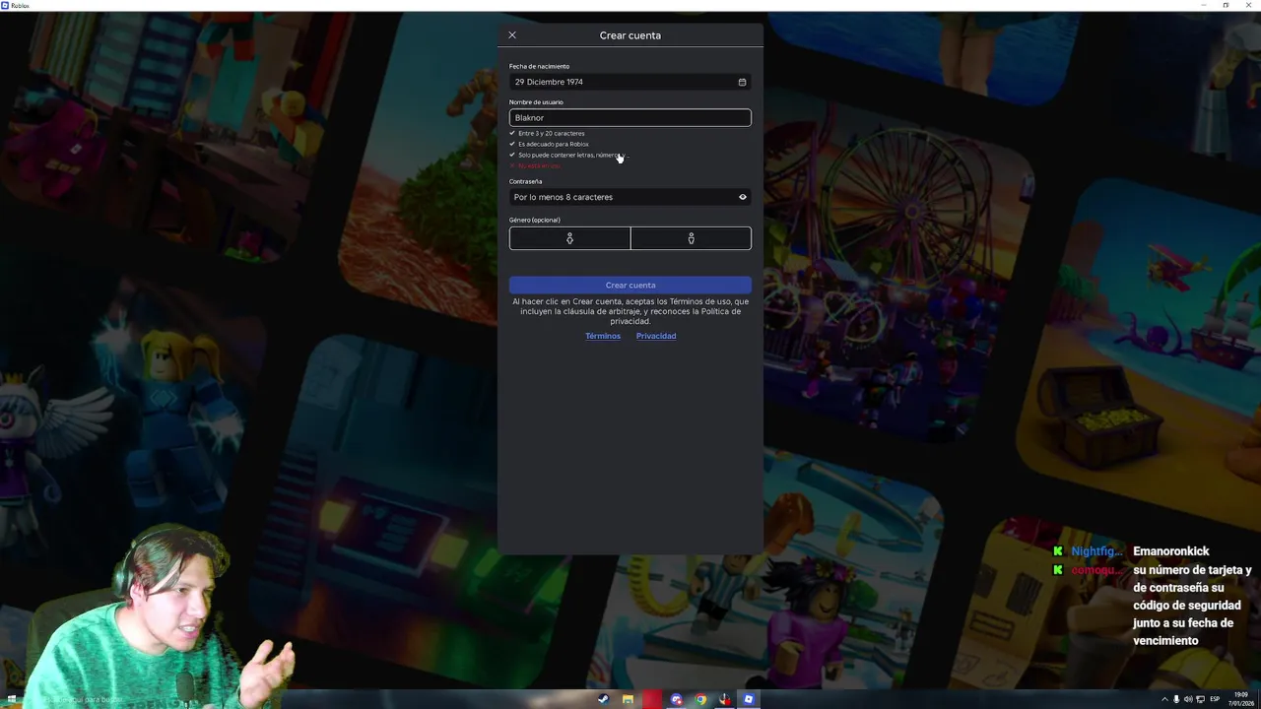Click the Fecha de nacimiento date field
The image size is (1261, 709).
tap(630, 82)
